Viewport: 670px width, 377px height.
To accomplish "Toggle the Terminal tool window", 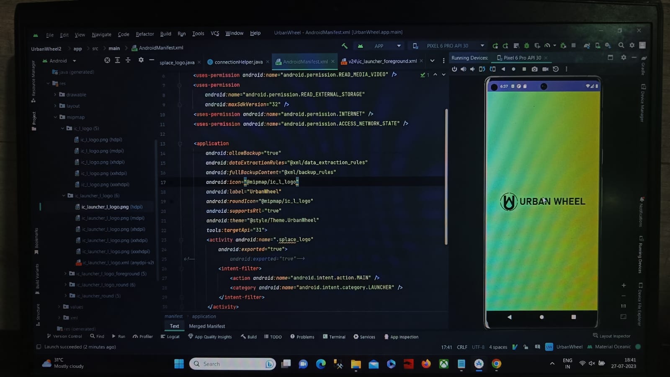I will [x=334, y=337].
